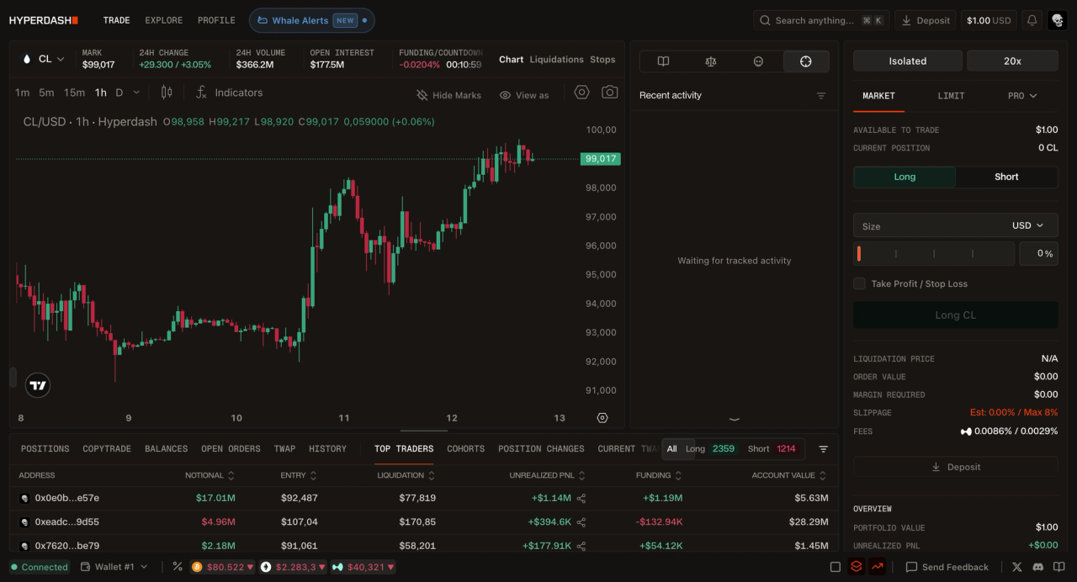Viewport: 1077px width, 582px height.
Task: Click the top bar Deposit button
Action: pyautogui.click(x=926, y=20)
